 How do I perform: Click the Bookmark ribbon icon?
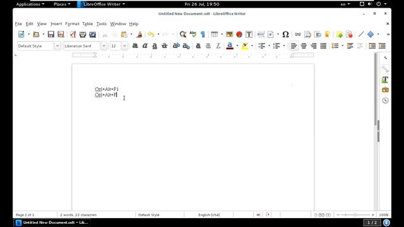coord(328,34)
